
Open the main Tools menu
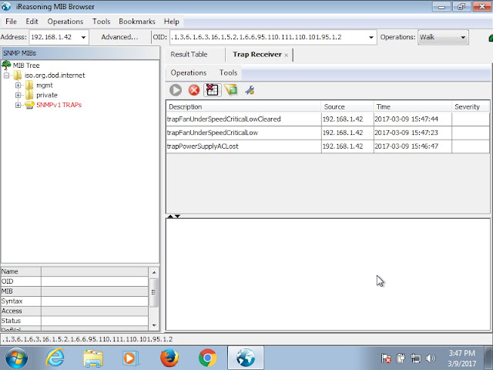[x=101, y=22]
